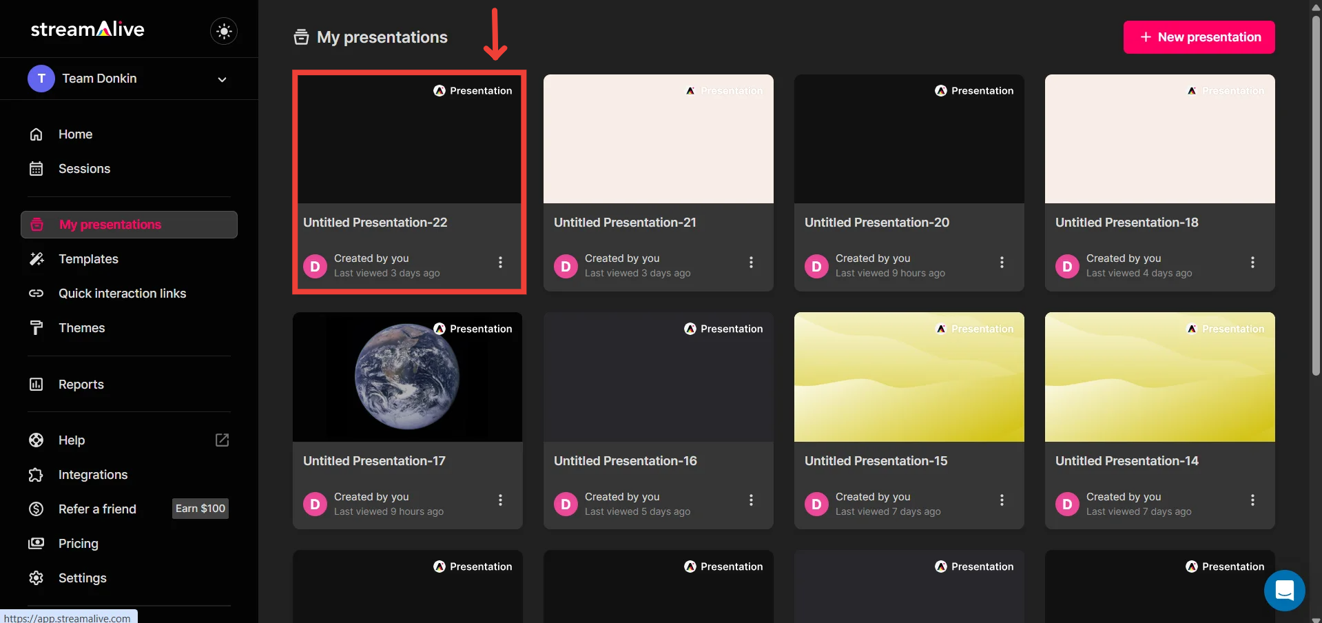
Task: Open the Themes paint roller icon
Action: point(37,328)
